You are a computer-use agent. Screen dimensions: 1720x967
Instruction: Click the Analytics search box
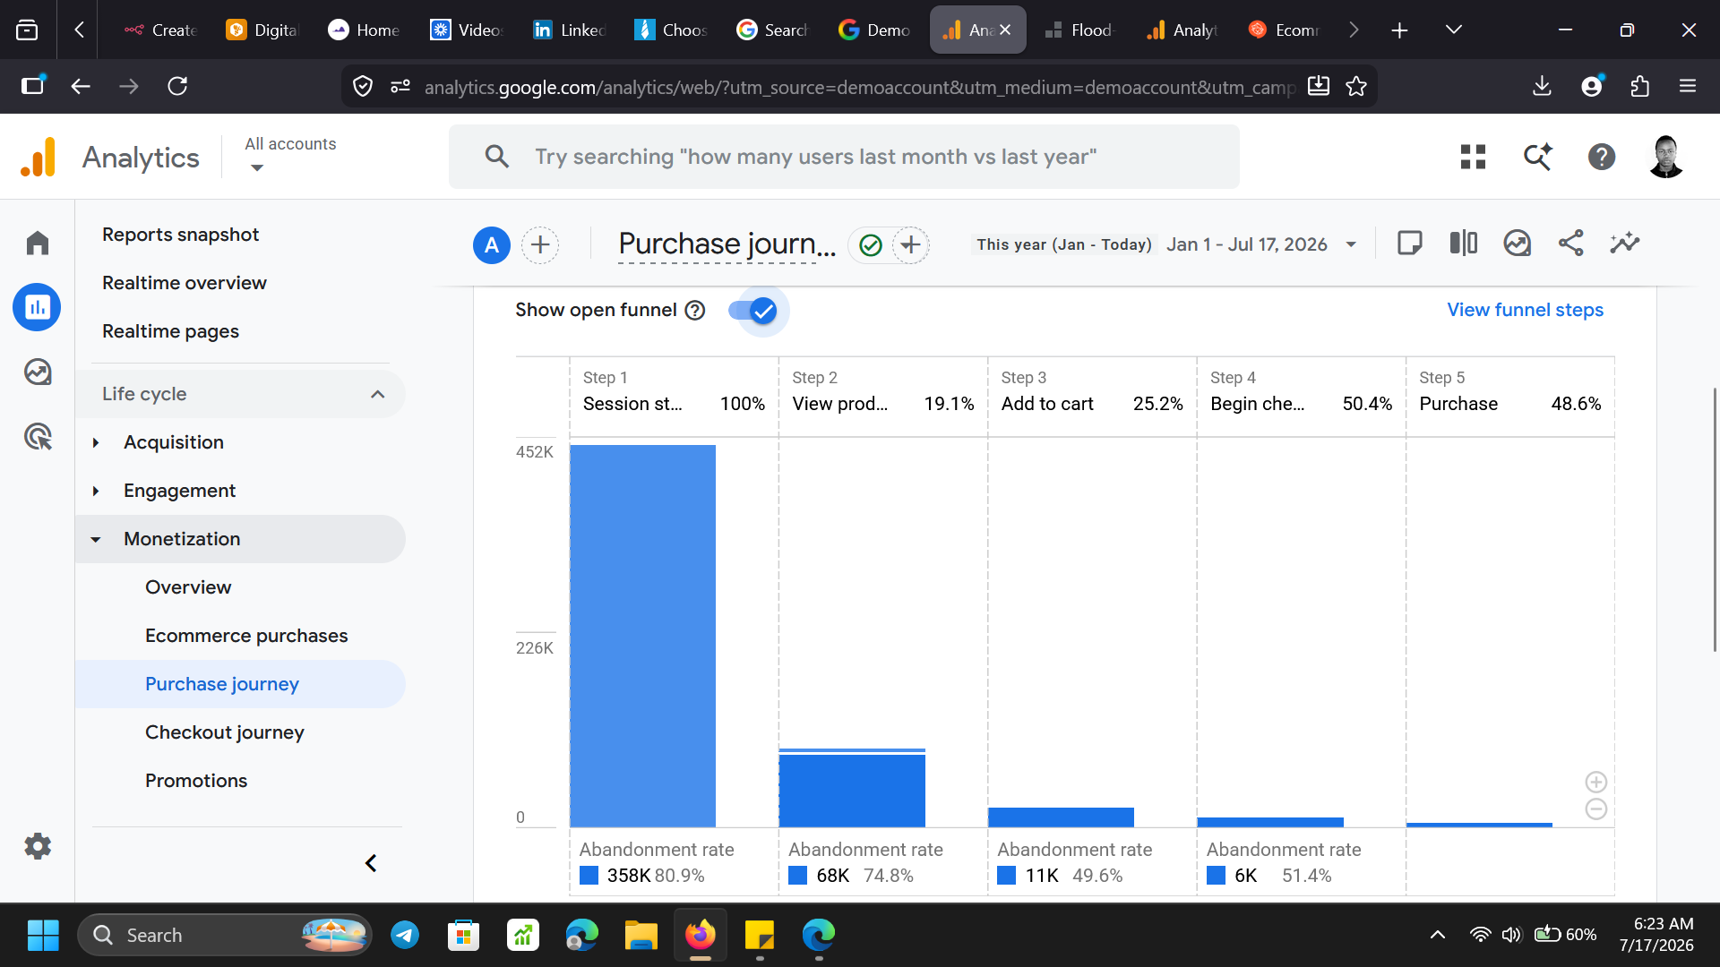tap(844, 157)
